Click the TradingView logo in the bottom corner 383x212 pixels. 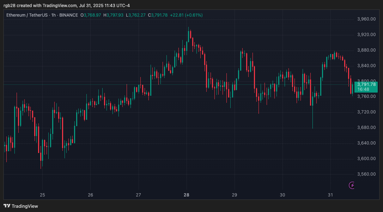point(21,206)
